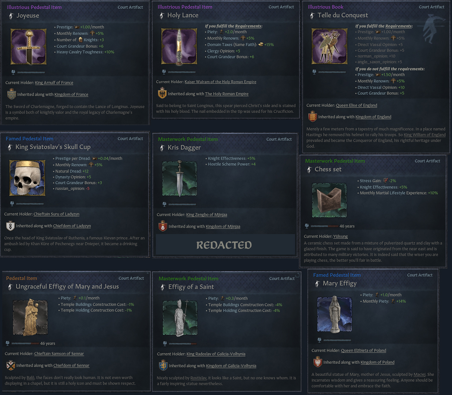Screen dimensions: 452x395
Task: Click the Requirements link in Holy Lance
Action: [x=248, y=26]
